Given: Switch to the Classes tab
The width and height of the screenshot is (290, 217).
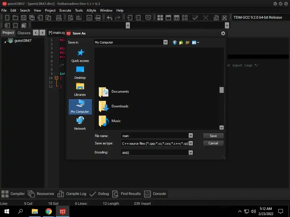Looking at the screenshot, I should click(x=24, y=33).
